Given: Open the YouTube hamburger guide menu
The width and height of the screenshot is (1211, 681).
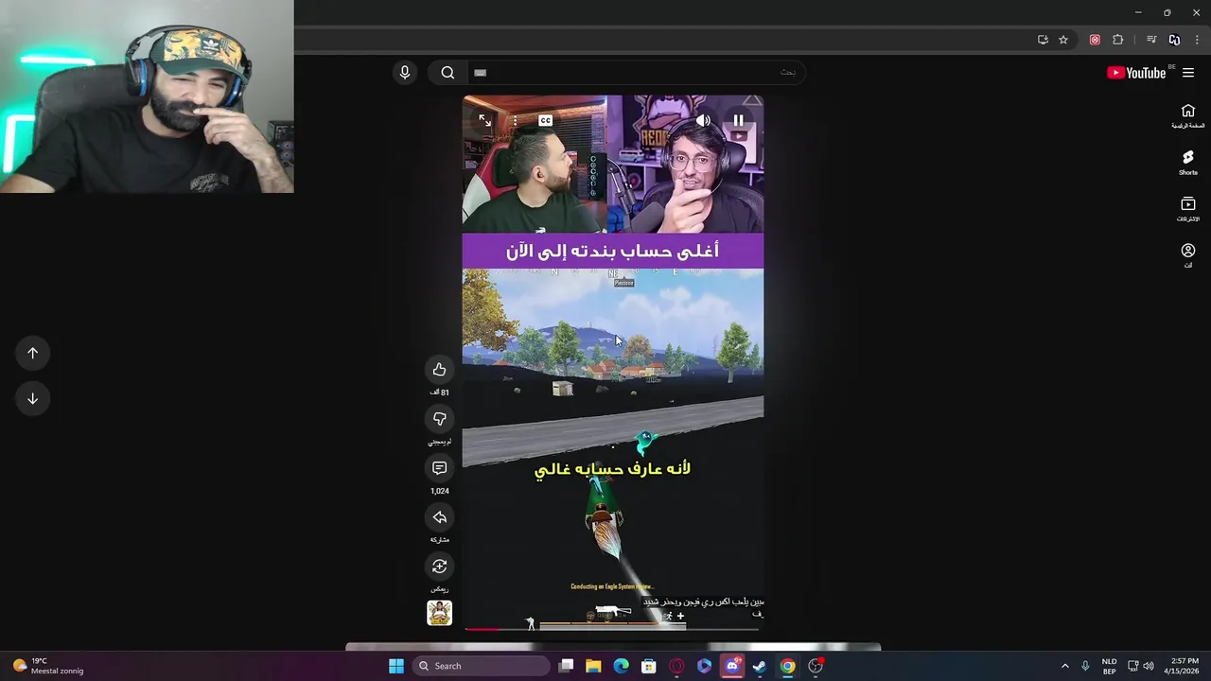Looking at the screenshot, I should point(1188,73).
